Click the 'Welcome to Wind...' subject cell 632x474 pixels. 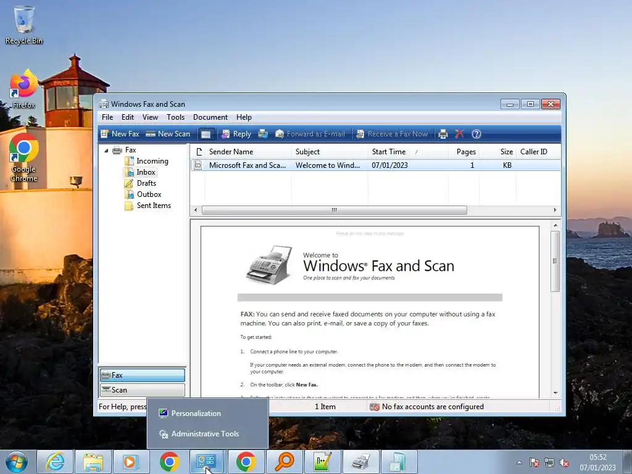(x=327, y=165)
